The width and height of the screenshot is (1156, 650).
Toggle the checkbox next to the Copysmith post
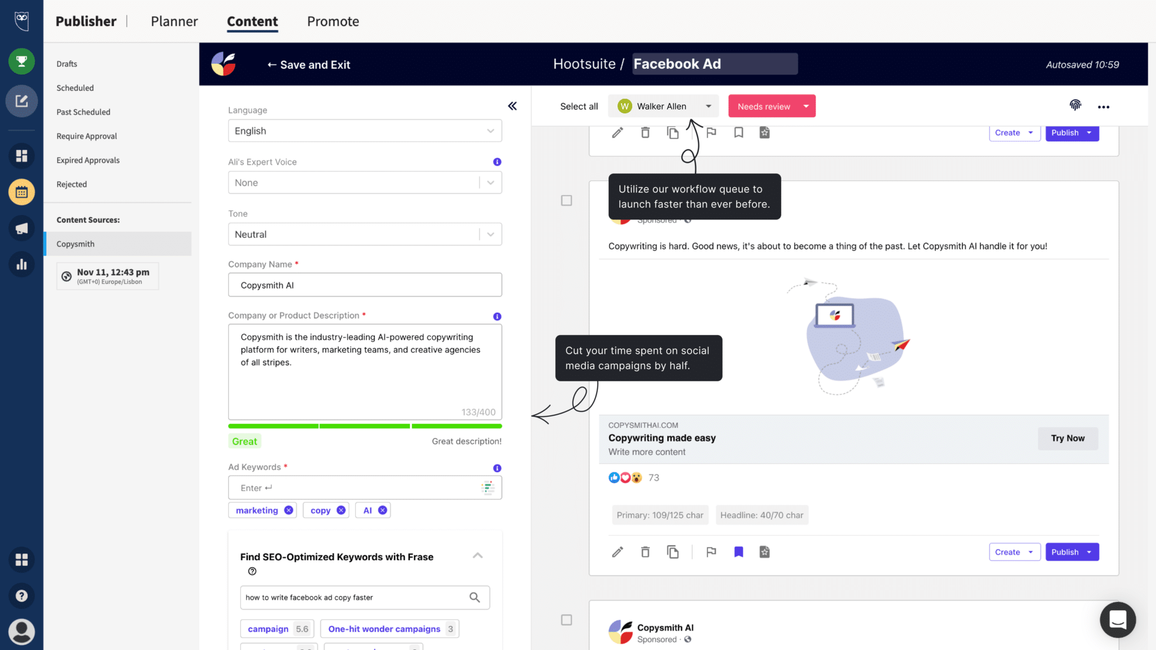(566, 200)
